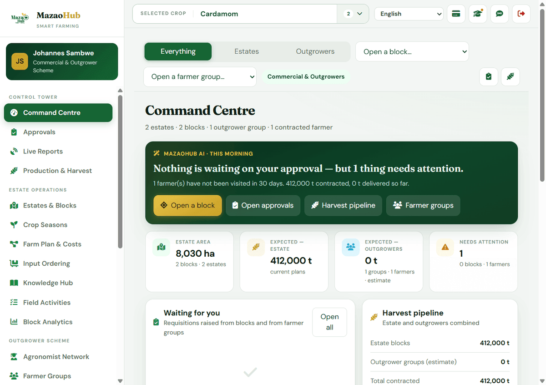Open Production & Harvest page
The height and width of the screenshot is (385, 546).
58,171
